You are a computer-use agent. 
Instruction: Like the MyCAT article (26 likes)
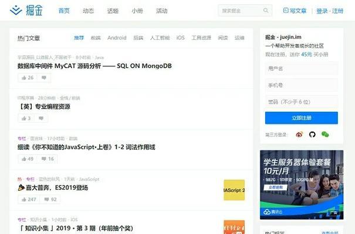(28, 78)
